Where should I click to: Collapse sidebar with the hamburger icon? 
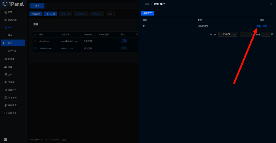6,140
